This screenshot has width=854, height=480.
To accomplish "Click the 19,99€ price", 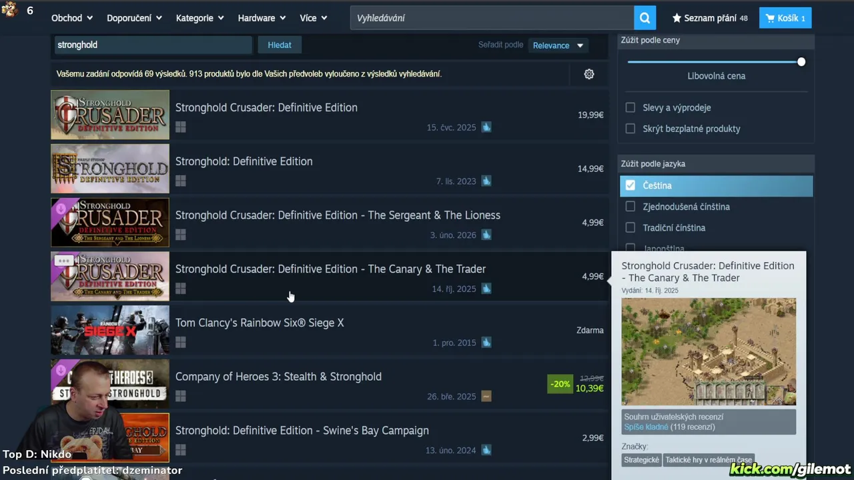I will [x=590, y=115].
